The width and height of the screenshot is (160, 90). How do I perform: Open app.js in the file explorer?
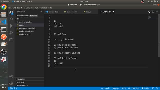pos(22,25)
